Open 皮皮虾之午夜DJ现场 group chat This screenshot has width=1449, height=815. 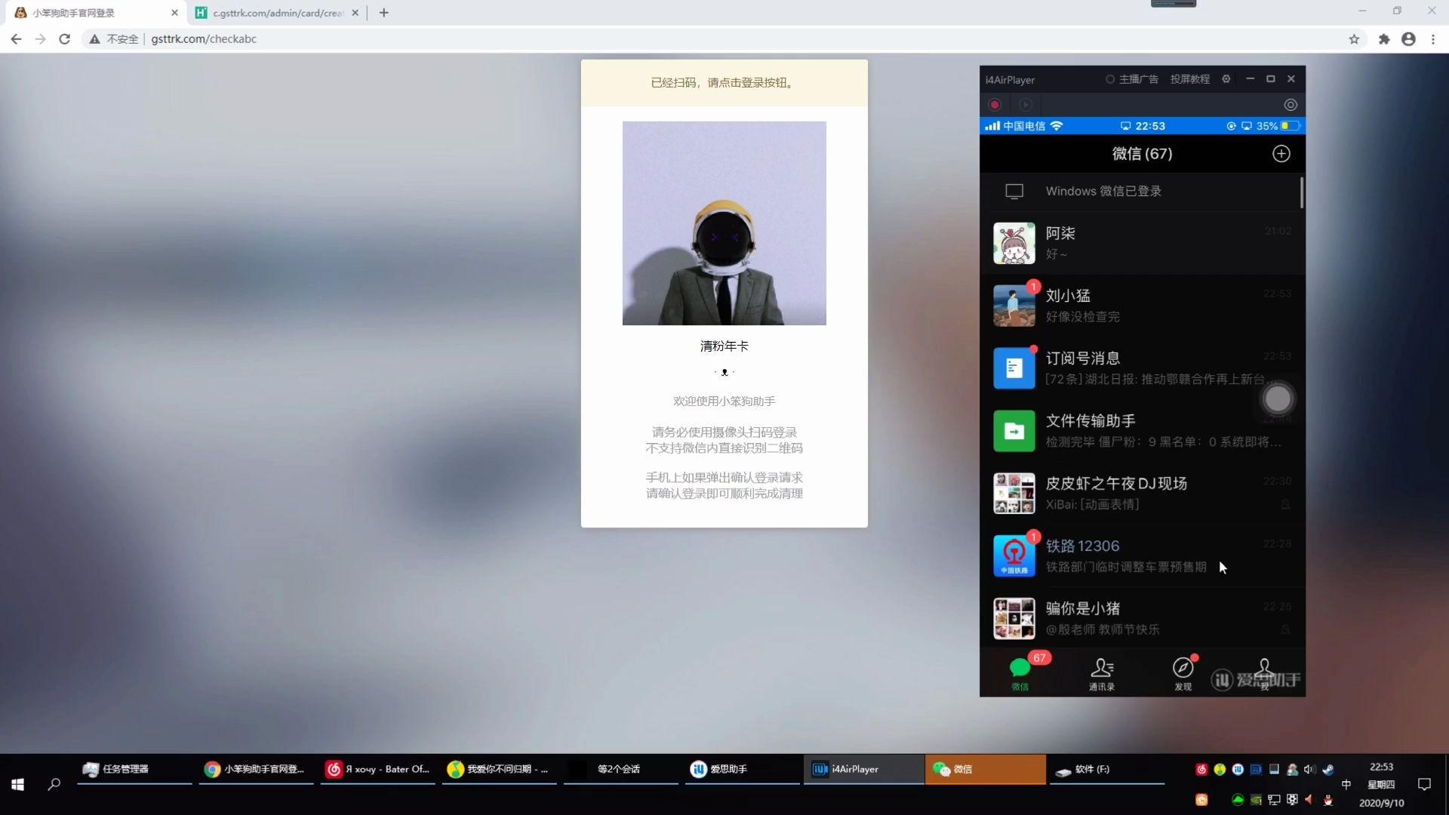pyautogui.click(x=1143, y=494)
